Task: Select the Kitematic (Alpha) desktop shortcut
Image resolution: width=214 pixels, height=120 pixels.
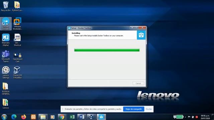Action: (6, 40)
